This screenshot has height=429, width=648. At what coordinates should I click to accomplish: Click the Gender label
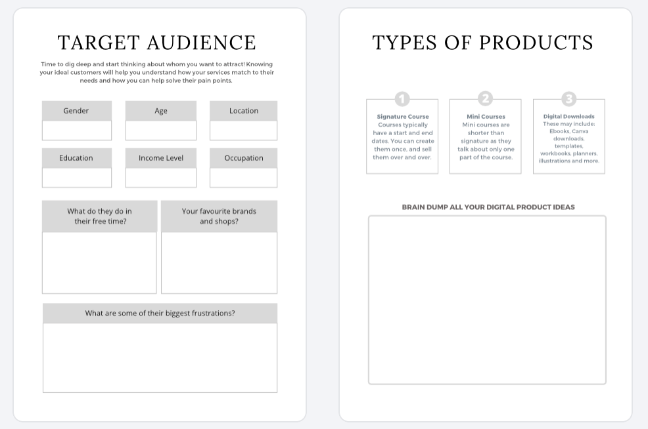[76, 111]
